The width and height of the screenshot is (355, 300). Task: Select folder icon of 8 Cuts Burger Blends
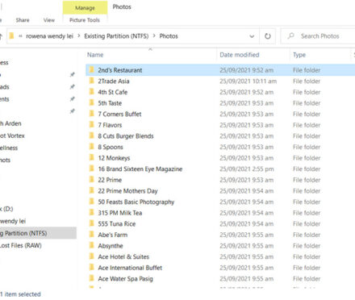click(92, 135)
